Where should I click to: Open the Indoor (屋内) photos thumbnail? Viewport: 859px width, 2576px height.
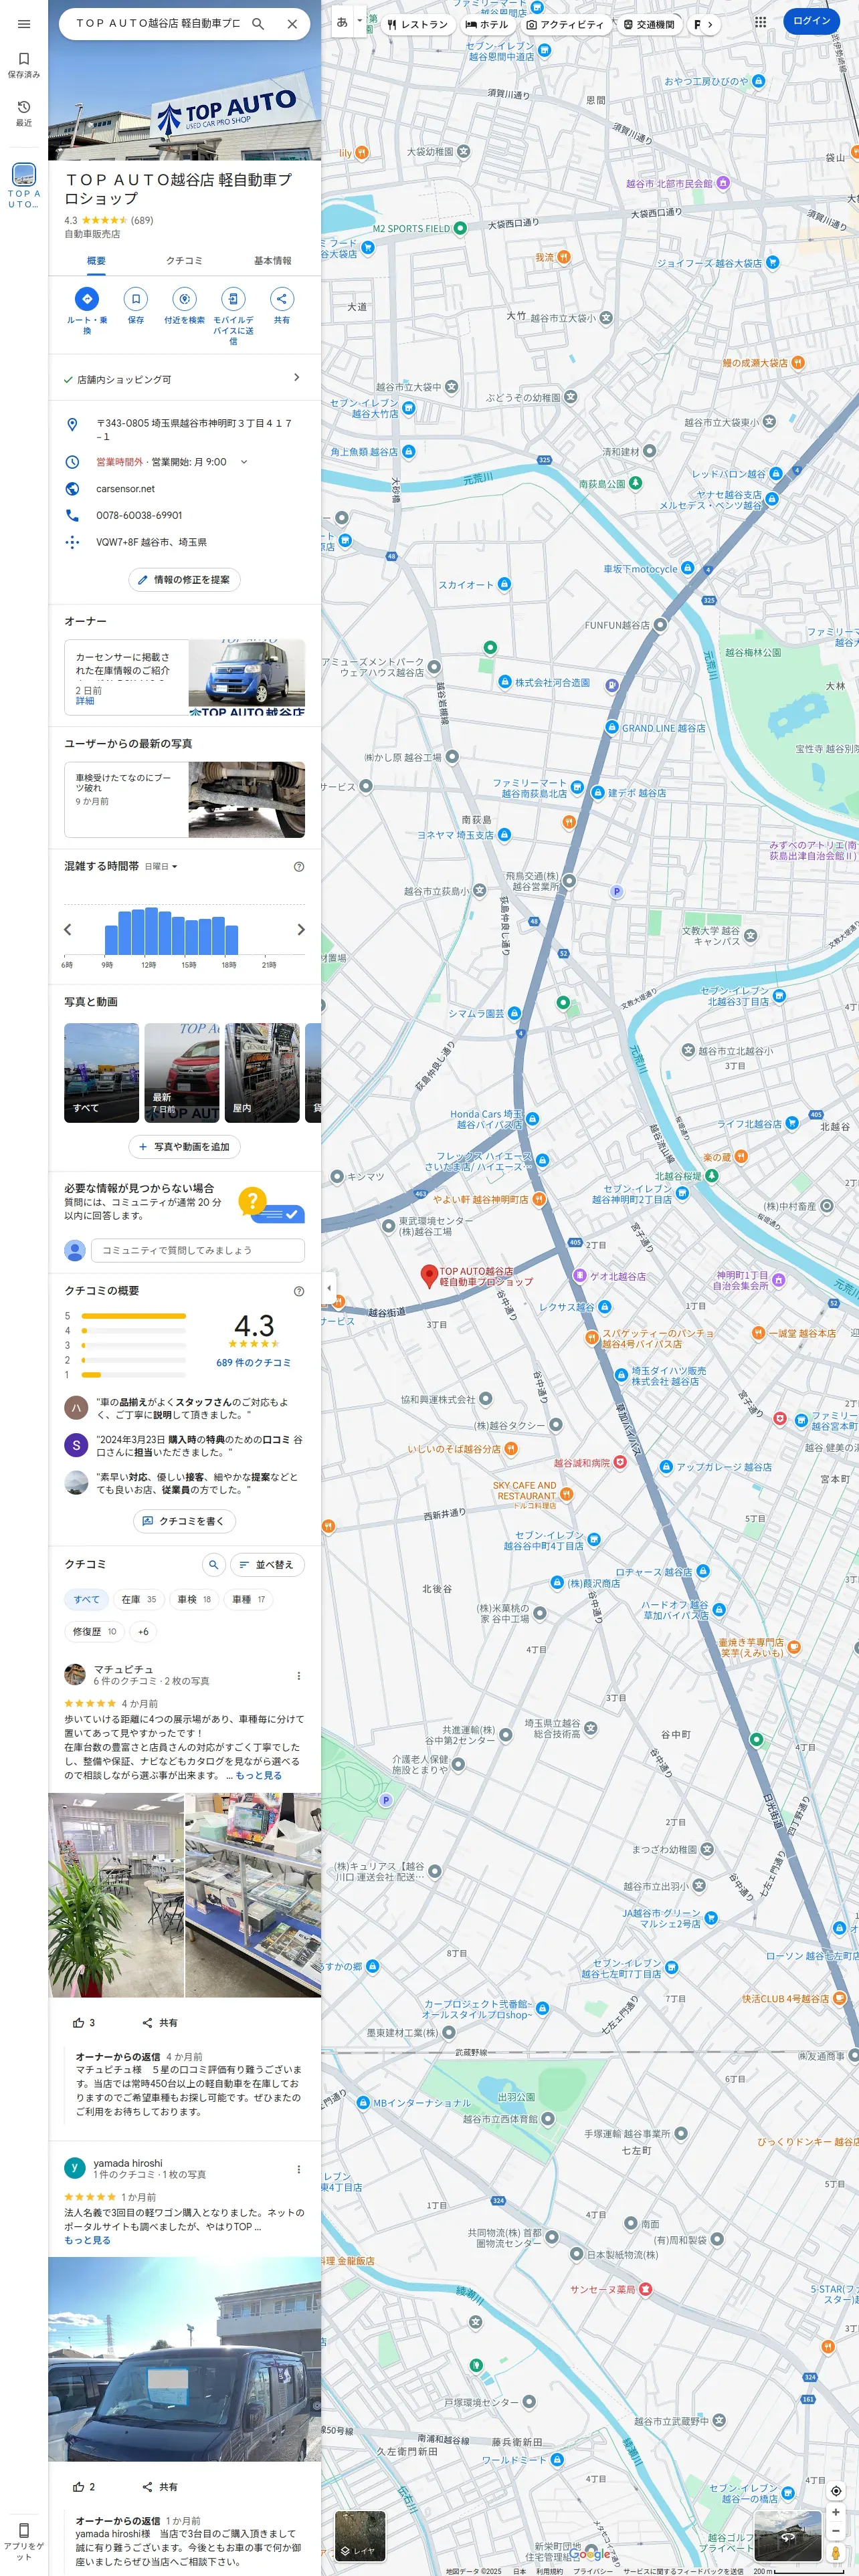click(x=262, y=1073)
